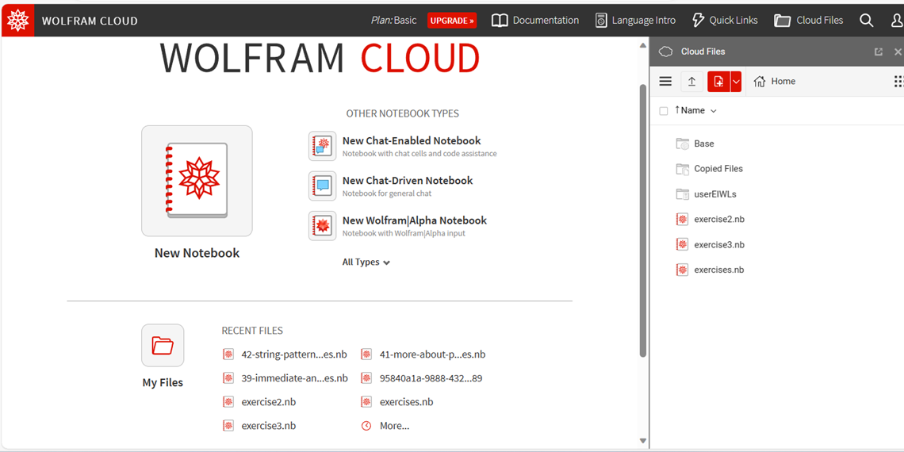The height and width of the screenshot is (452, 904).
Task: Open exercises.nb in Recent Files
Action: 407,402
